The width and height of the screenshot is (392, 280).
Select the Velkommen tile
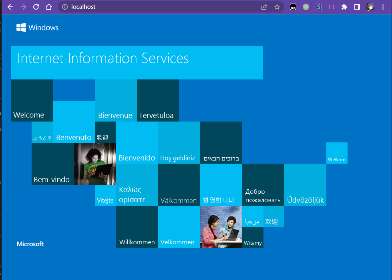(x=179, y=227)
